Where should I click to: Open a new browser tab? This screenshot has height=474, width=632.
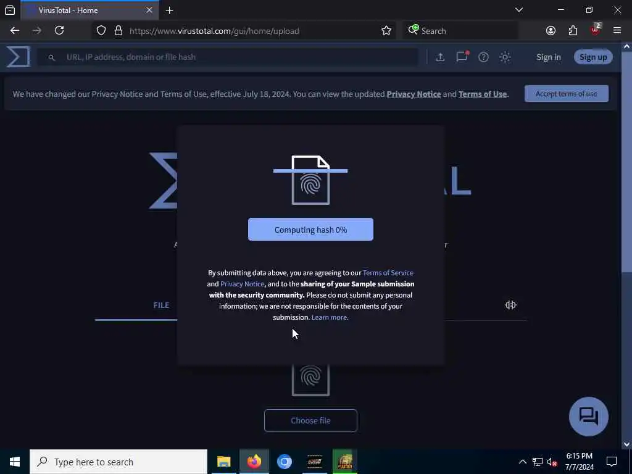pos(169,10)
